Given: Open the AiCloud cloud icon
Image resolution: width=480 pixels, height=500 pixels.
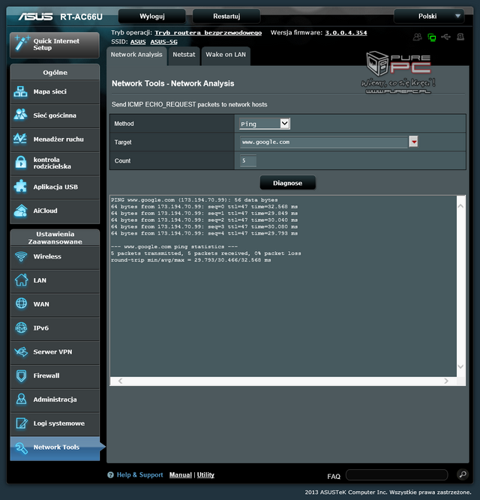Looking at the screenshot, I should click(20, 211).
